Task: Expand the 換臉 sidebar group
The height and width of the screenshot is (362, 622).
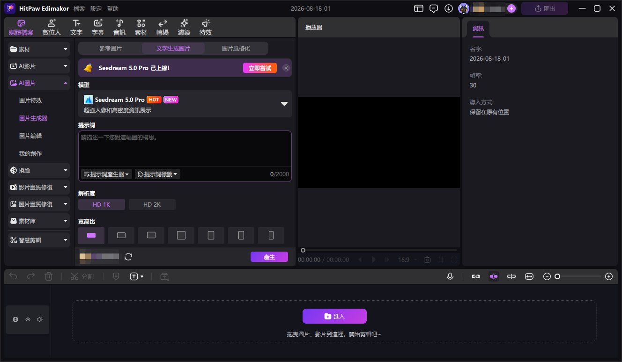Action: (x=39, y=171)
